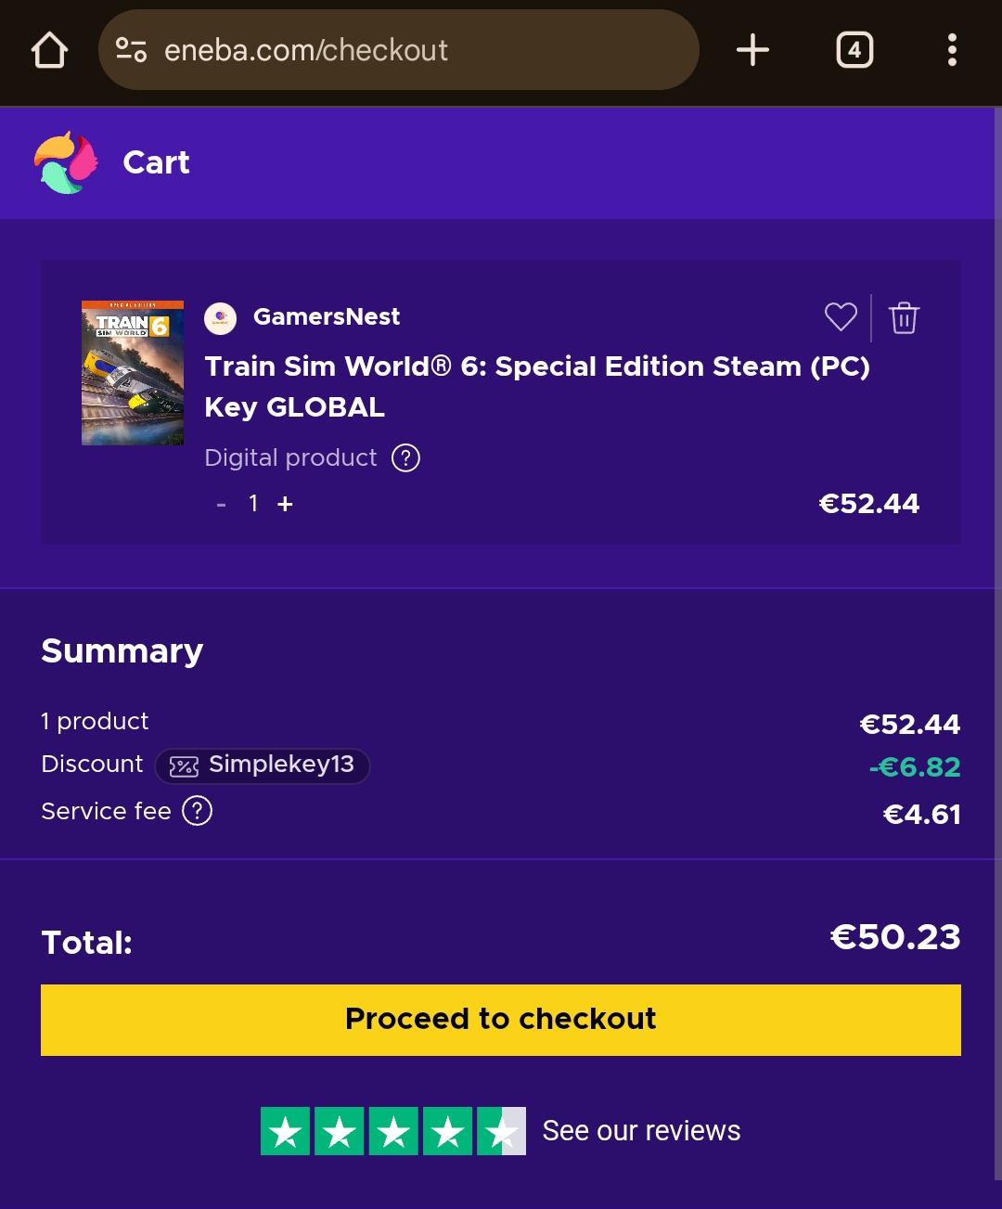Click the Eneba logo
This screenshot has height=1209, width=1002.
pos(66,162)
